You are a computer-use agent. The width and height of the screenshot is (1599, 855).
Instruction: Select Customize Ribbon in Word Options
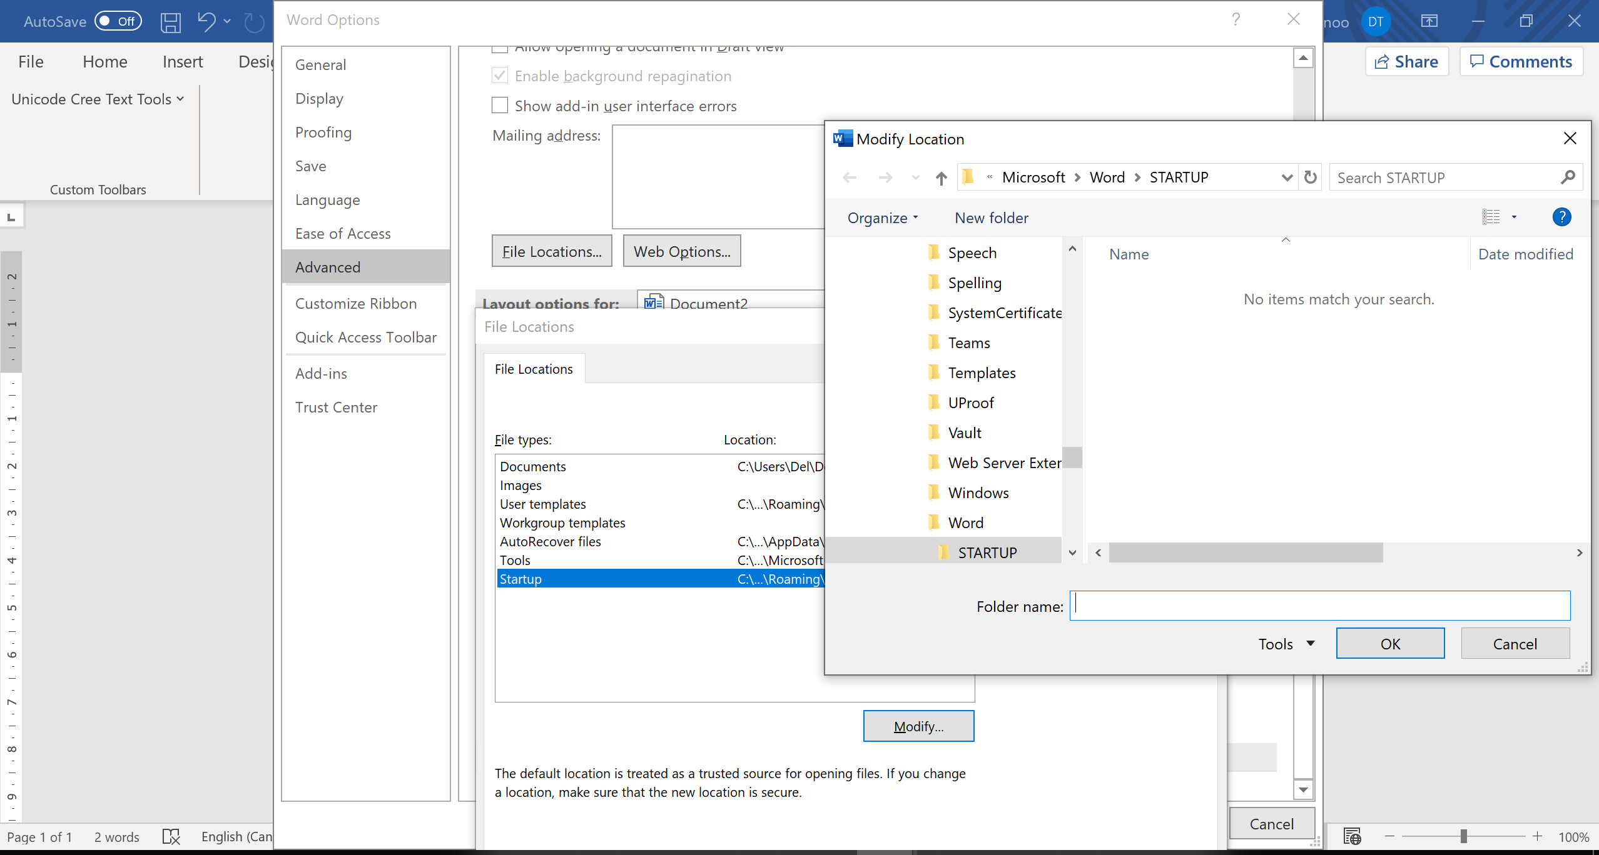365,303
